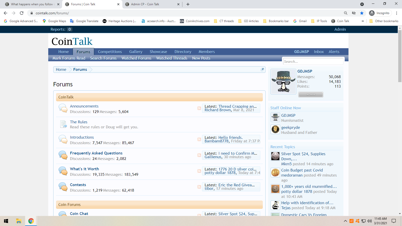Screen dimensions: 402x226
Task: Click the tracking protection eye icon
Action: pyautogui.click(x=354, y=13)
